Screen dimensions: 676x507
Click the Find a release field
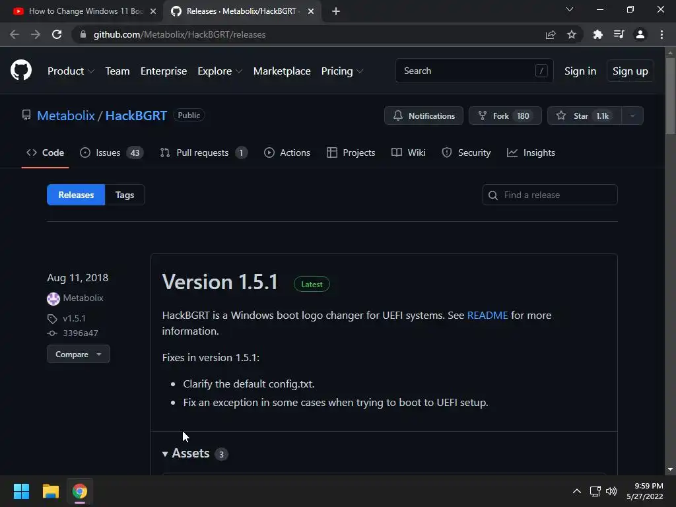(x=550, y=195)
